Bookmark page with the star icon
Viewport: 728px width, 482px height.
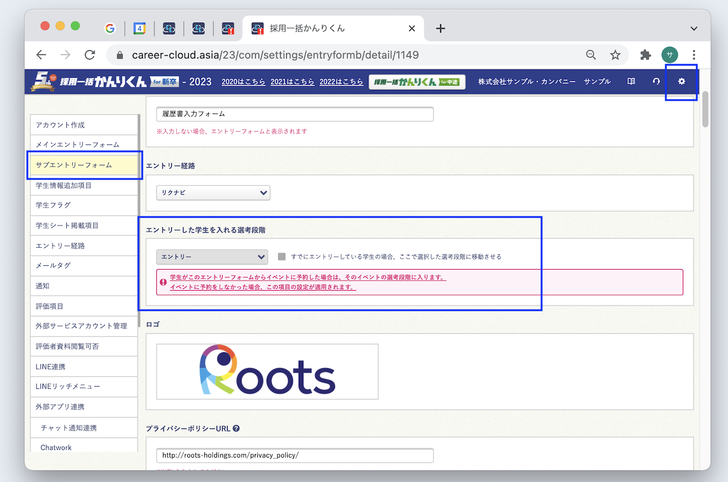[x=615, y=55]
